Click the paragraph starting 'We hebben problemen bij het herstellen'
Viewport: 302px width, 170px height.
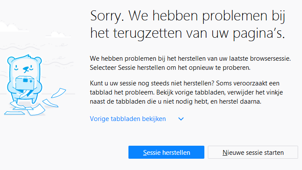(190, 63)
